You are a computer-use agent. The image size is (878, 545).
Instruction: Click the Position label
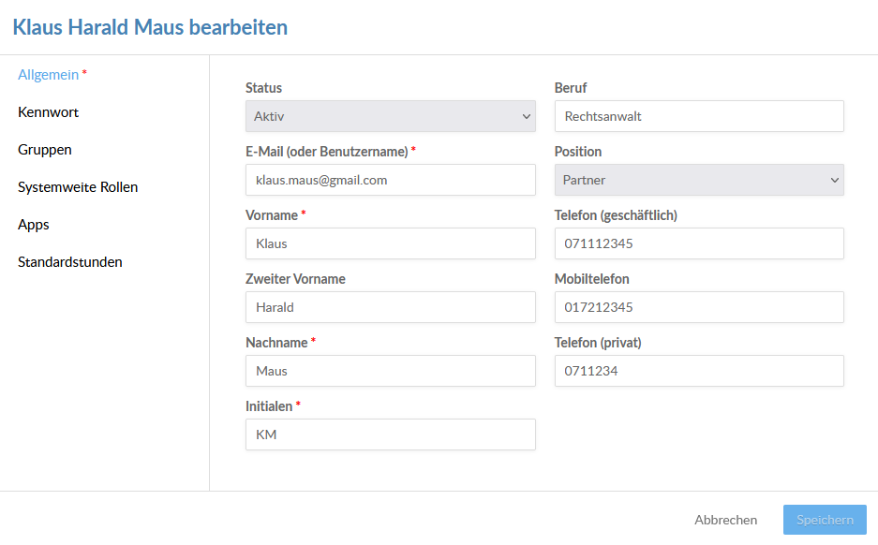tap(578, 152)
